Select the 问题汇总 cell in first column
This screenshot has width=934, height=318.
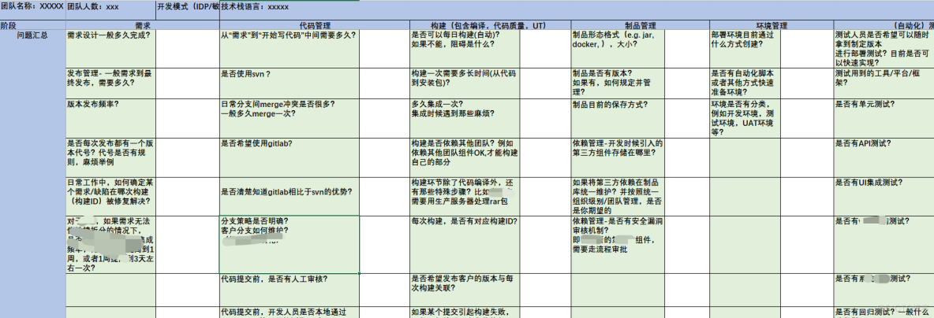point(32,36)
